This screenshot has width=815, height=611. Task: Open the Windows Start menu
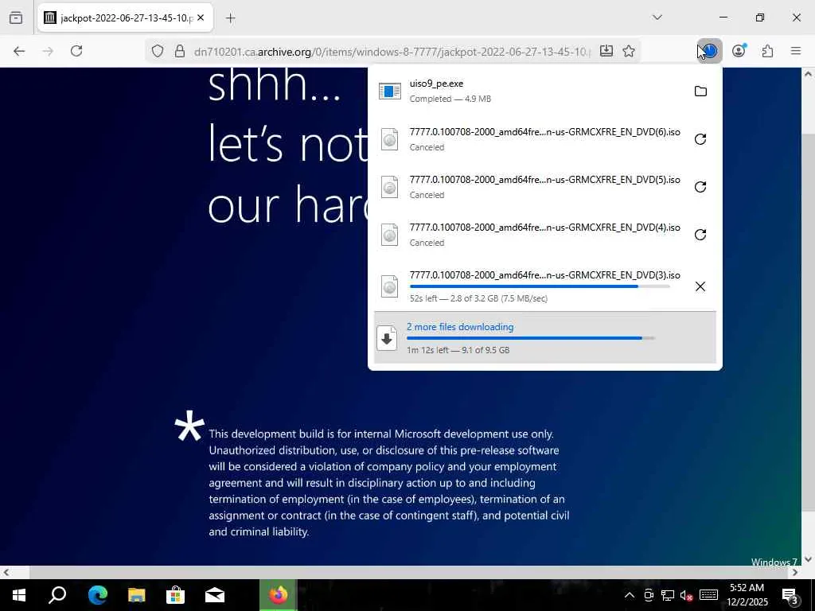point(19,595)
